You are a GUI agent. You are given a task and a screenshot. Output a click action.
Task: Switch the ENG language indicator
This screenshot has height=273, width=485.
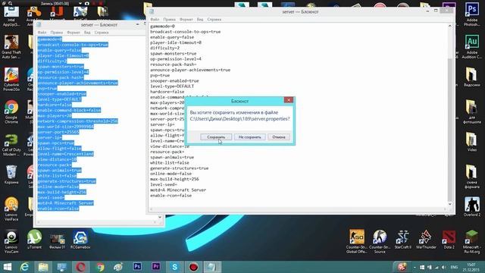[x=454, y=267]
